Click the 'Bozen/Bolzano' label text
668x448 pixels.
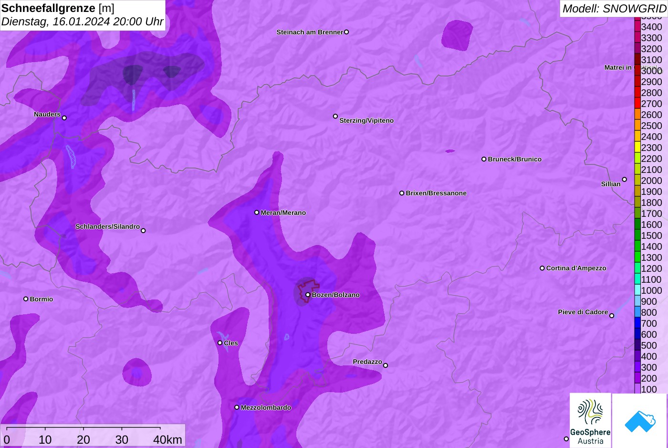coord(335,295)
